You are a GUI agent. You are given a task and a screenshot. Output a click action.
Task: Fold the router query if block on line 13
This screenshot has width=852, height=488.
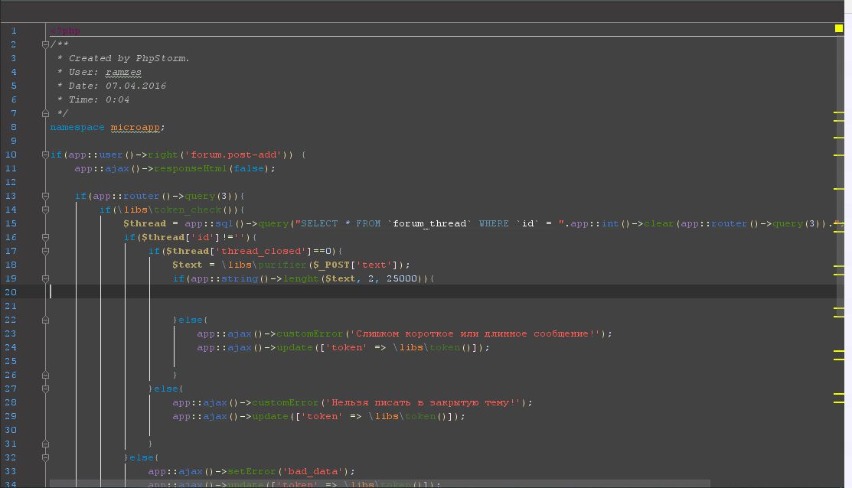(x=45, y=196)
